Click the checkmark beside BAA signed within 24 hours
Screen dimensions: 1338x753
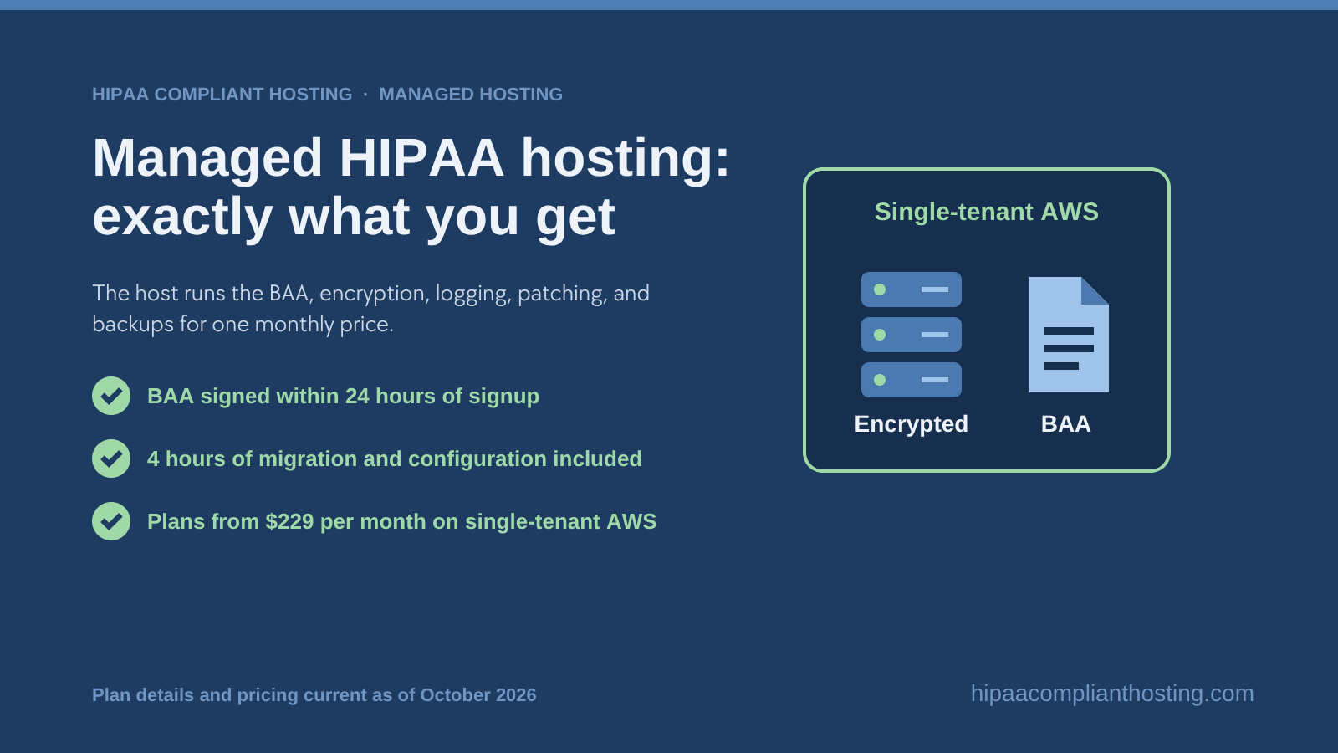111,396
